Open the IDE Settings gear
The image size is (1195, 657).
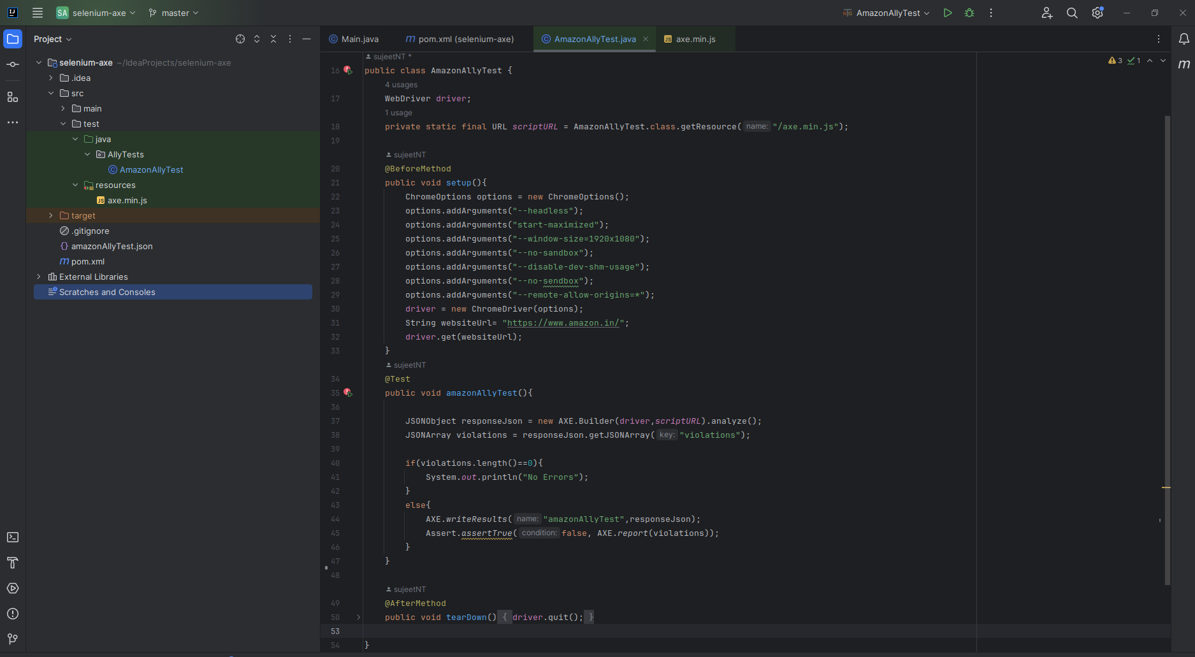click(x=1097, y=12)
